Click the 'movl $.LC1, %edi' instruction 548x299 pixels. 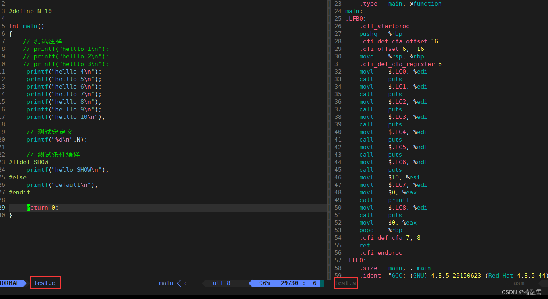point(393,87)
